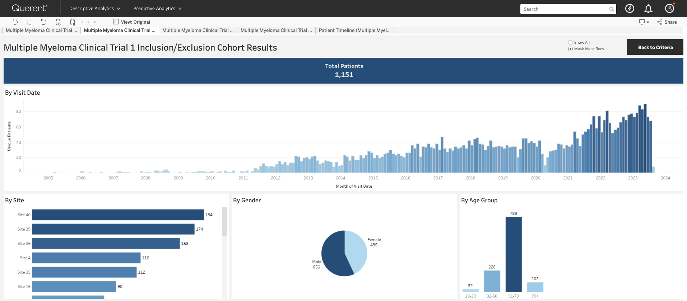Click the Refresh data source icon

pyautogui.click(x=58, y=22)
